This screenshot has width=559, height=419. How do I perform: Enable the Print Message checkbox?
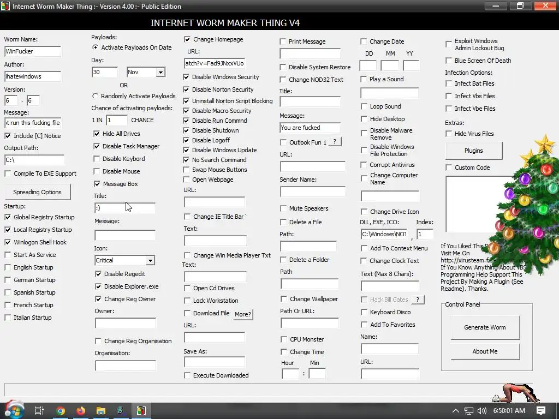(x=283, y=41)
